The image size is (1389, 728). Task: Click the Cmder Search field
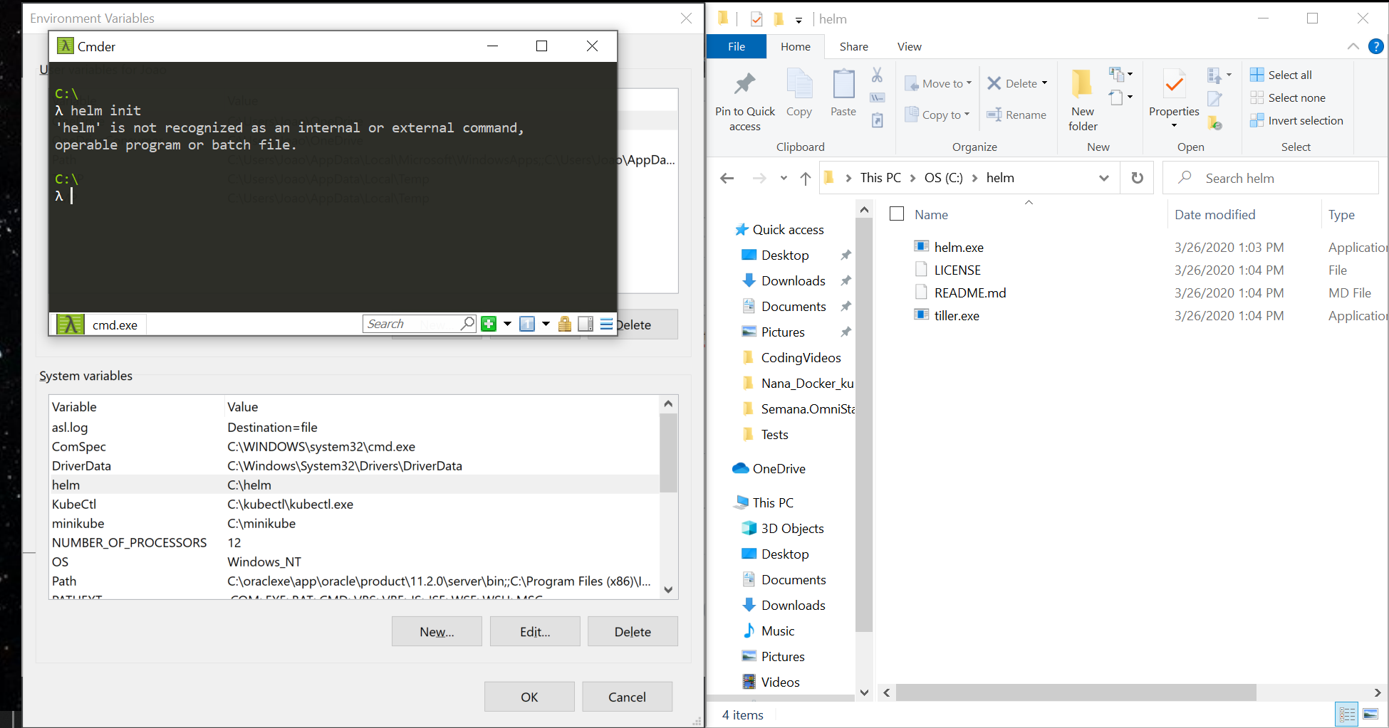point(412,324)
